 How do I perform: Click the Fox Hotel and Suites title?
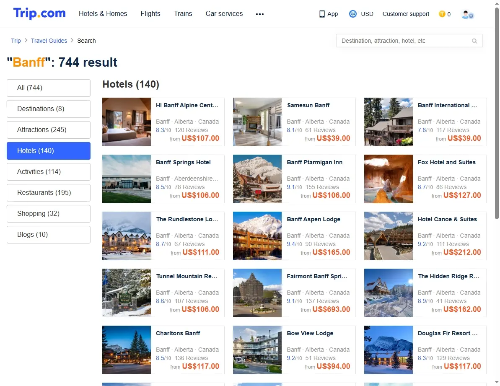coord(446,162)
